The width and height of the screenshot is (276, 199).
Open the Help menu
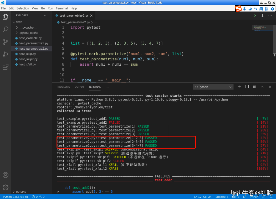pos(74,8)
